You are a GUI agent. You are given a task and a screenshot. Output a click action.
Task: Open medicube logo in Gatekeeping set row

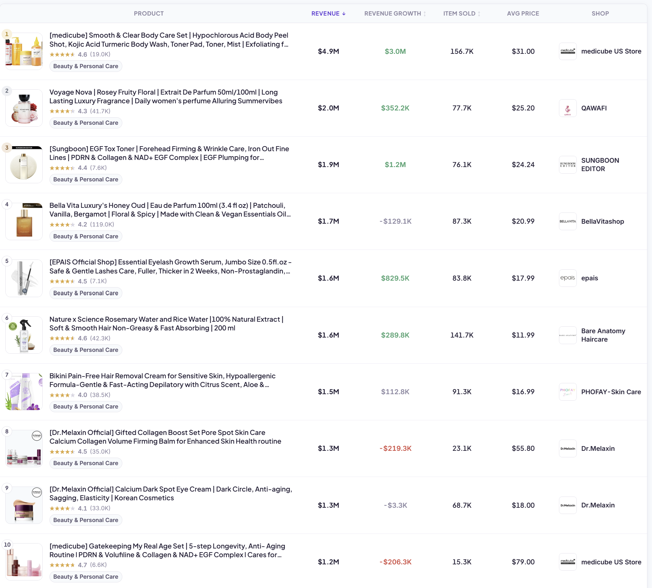coord(568,562)
